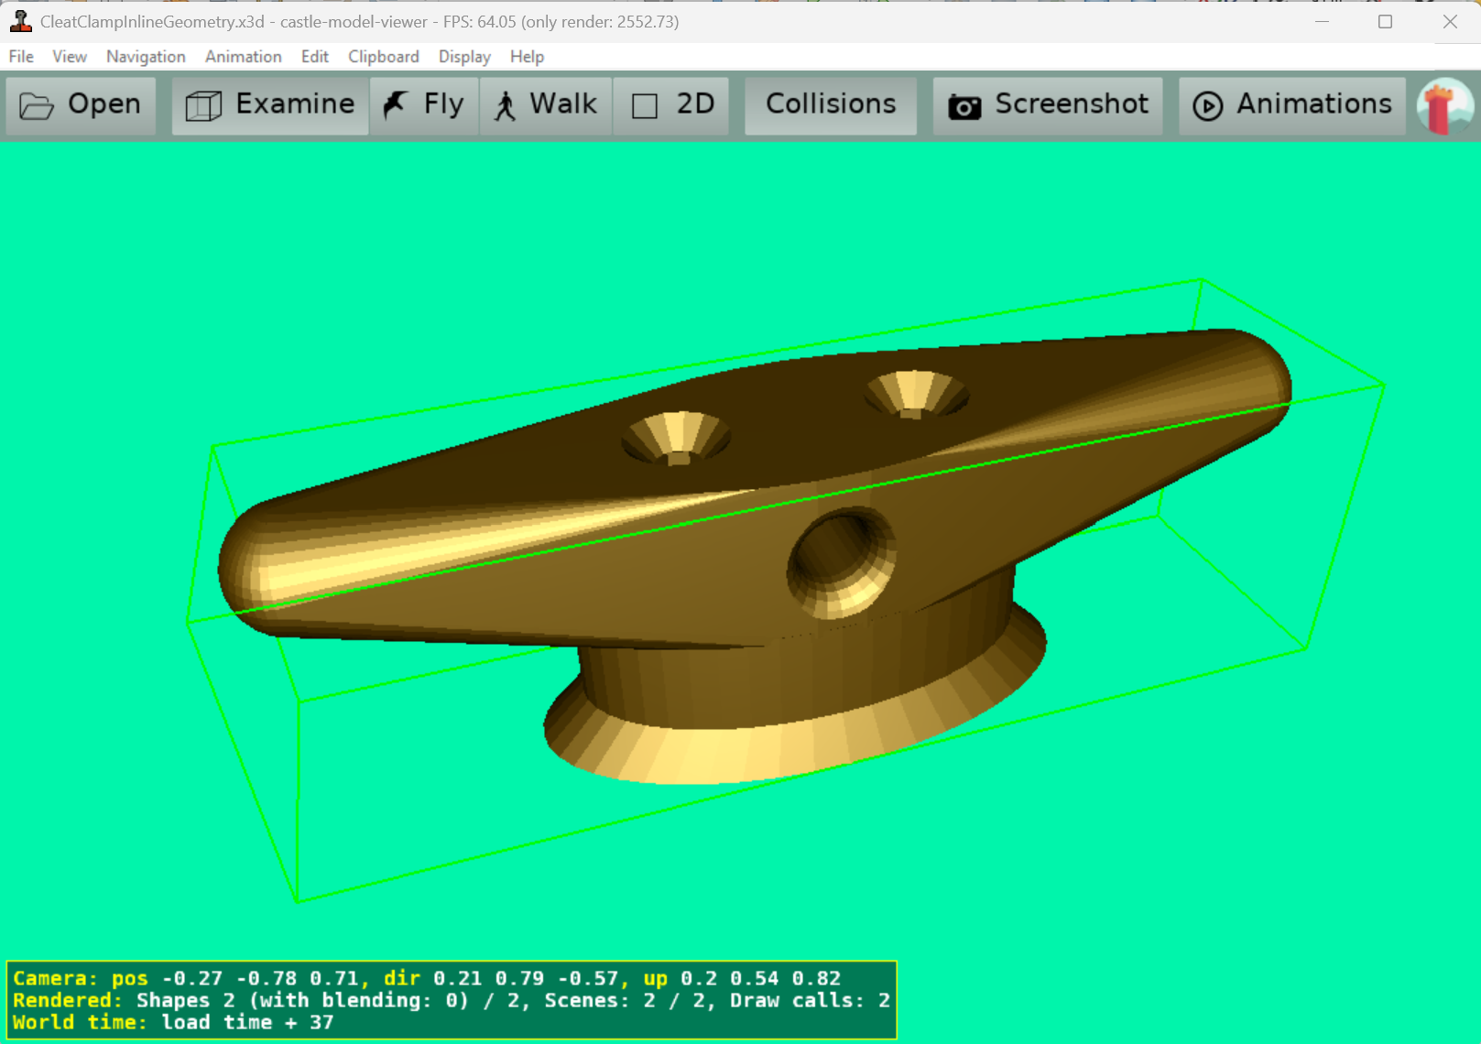Click the Open folder icon
The width and height of the screenshot is (1481, 1044).
pos(37,106)
